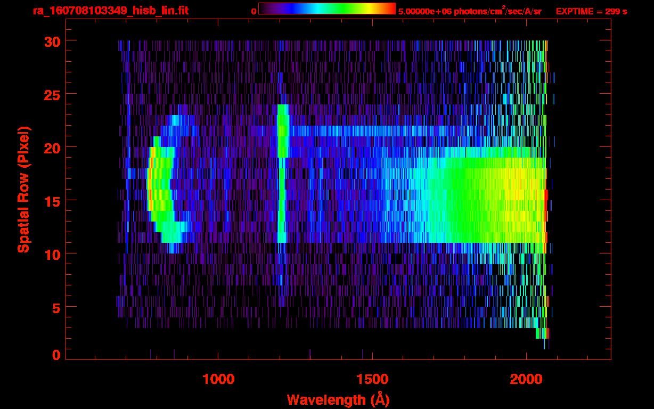Click the y-axis tick label 5
Viewport: 654px width, 409px height.
[56, 307]
